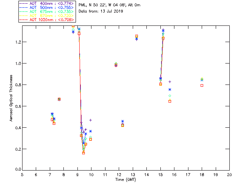Click the red square marker at 15 GMT
This screenshot has height=189, width=236.
[160, 84]
